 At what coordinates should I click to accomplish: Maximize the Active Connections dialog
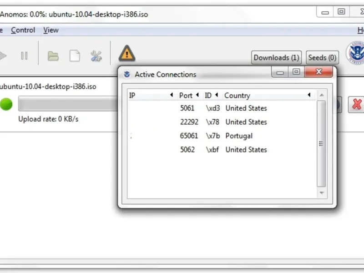point(296,72)
